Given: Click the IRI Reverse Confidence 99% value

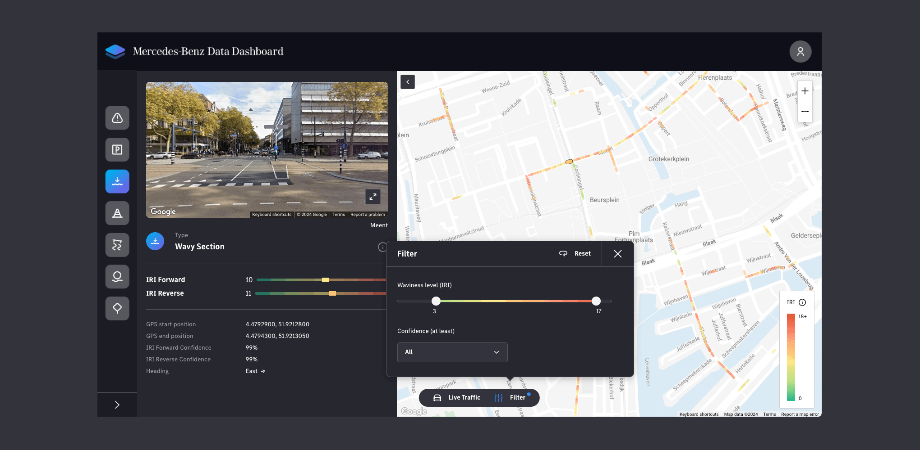Looking at the screenshot, I should tap(252, 360).
